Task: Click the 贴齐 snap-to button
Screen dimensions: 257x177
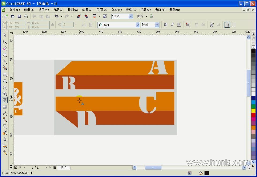Action: [x=141, y=16]
